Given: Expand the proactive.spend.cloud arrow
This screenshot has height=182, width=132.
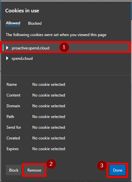Looking at the screenshot, I should (x=7, y=48).
